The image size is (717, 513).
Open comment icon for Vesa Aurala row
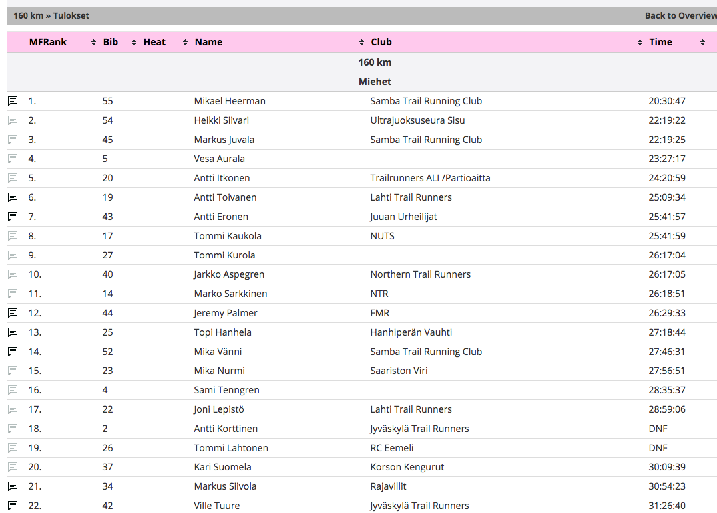click(13, 158)
